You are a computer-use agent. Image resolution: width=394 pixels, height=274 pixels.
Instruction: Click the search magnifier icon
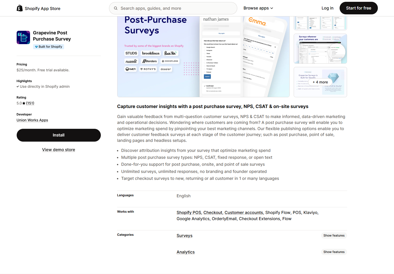pyautogui.click(x=116, y=8)
